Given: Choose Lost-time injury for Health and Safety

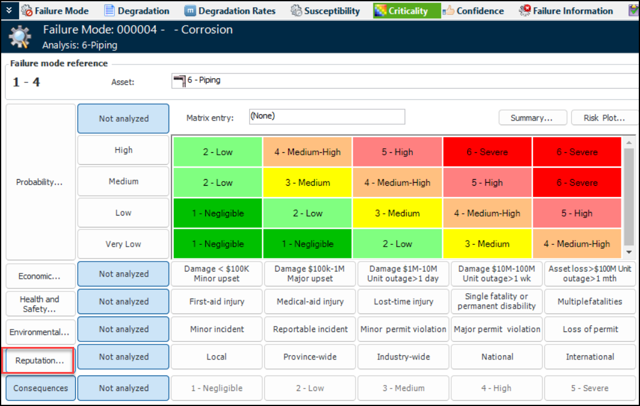Looking at the screenshot, I should click(x=403, y=302).
